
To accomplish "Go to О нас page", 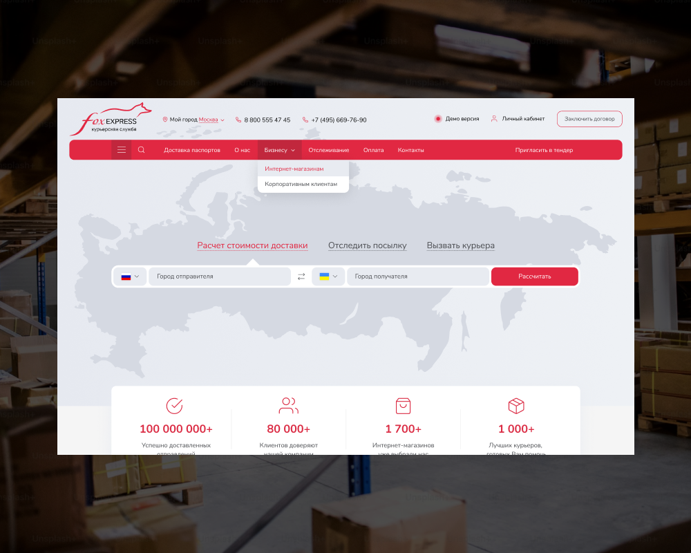I will coord(243,150).
